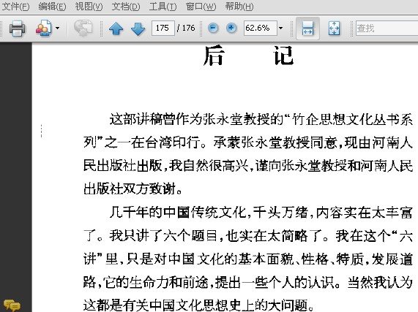Click the line starting 这部讲稿曾作为张永堂教授

pos(261,119)
